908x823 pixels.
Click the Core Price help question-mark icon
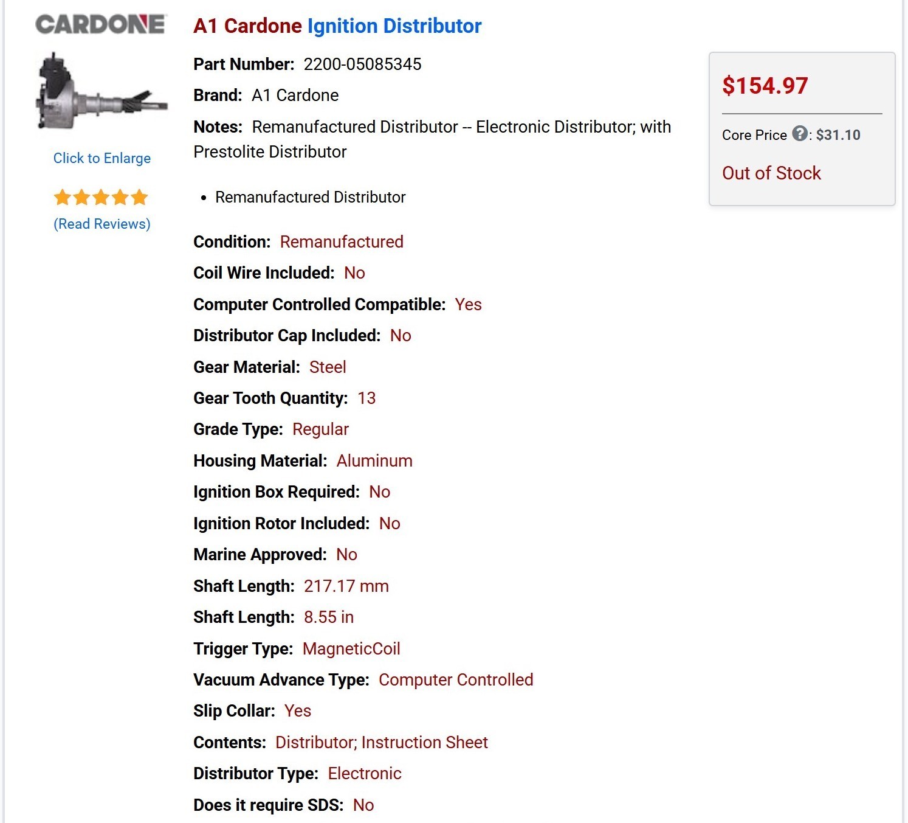(x=800, y=134)
